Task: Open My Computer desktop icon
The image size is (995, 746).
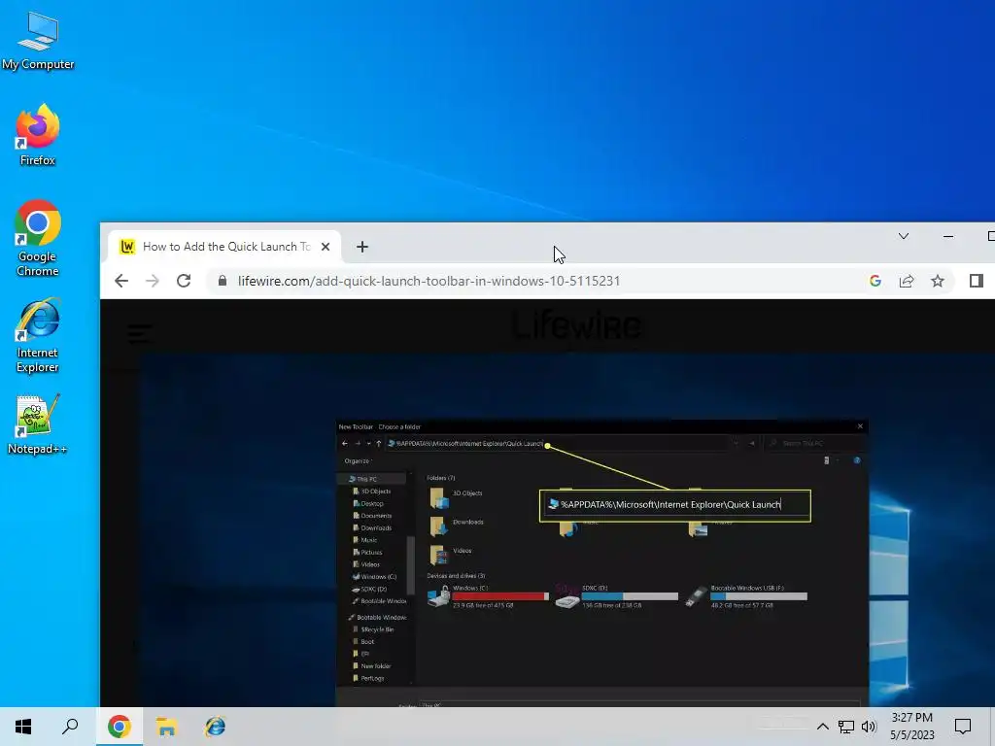Action: [38, 41]
